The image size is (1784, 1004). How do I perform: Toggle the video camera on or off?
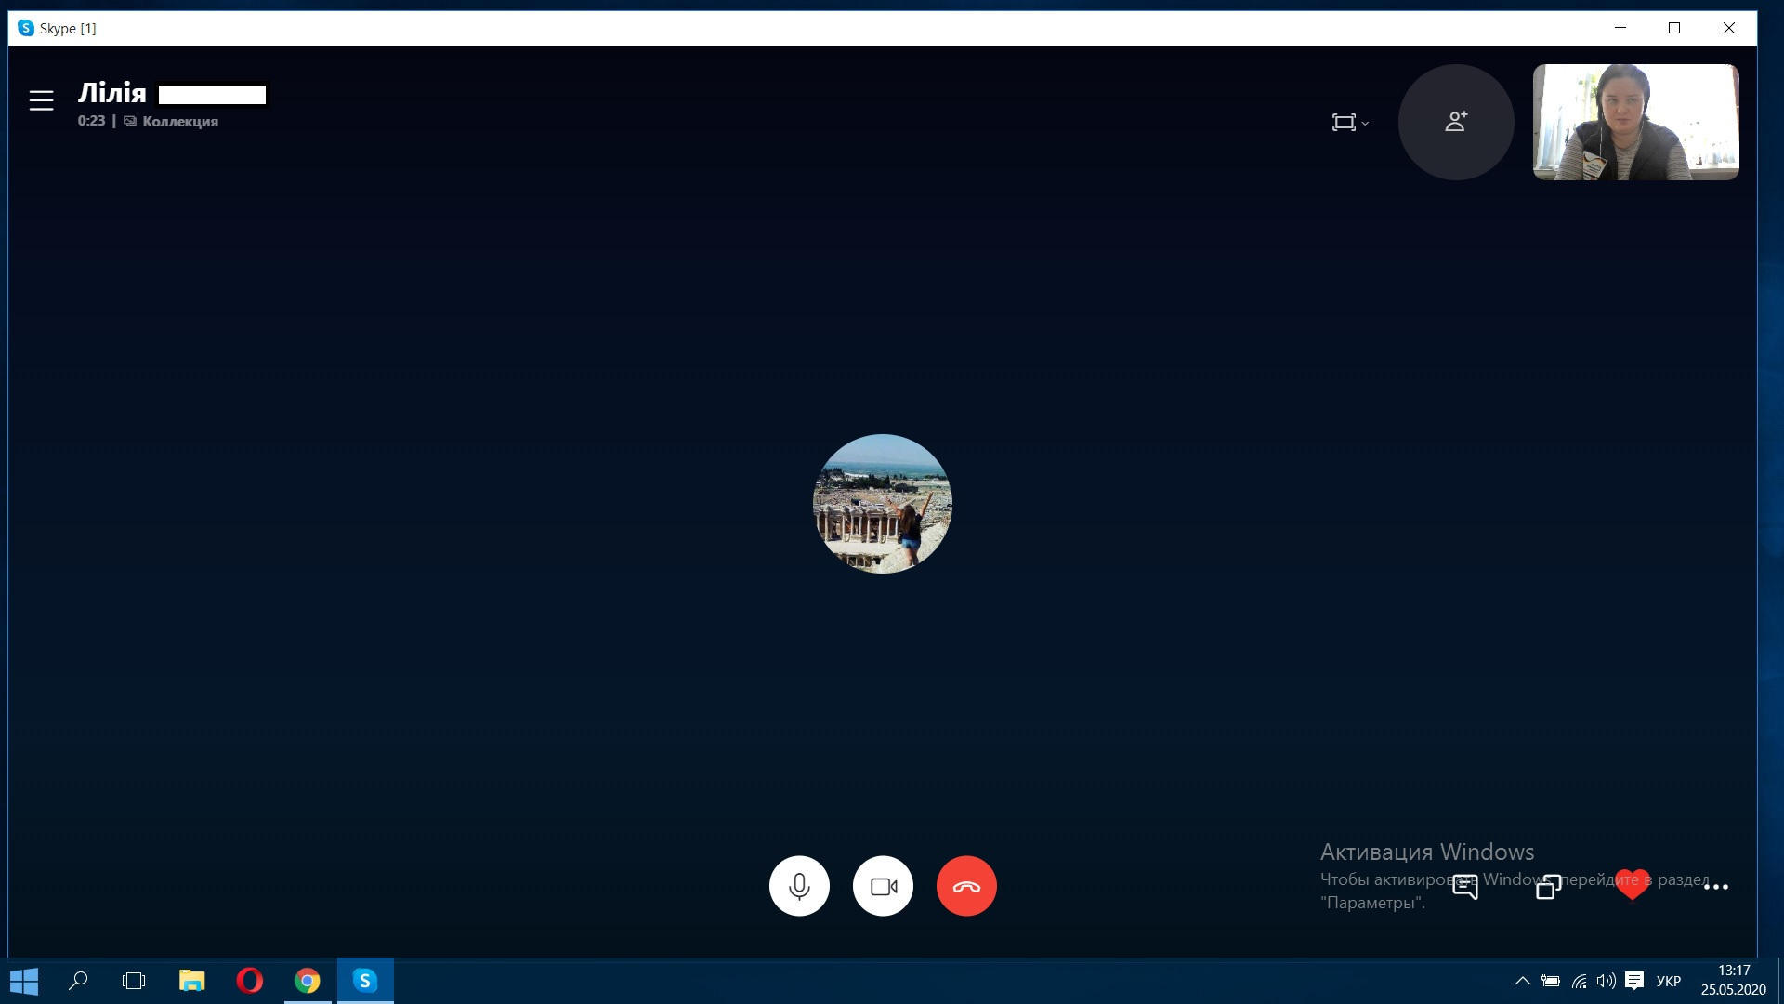883,886
